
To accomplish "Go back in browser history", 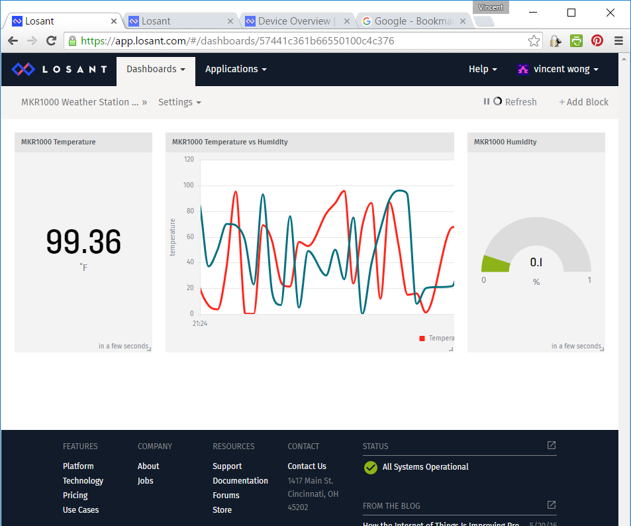I will point(13,40).
